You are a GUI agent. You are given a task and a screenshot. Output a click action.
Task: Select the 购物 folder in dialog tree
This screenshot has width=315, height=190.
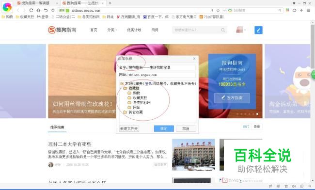click(x=134, y=93)
